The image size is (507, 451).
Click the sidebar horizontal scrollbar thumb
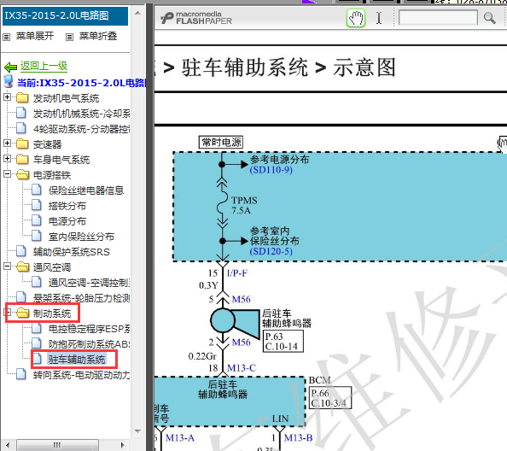click(57, 445)
